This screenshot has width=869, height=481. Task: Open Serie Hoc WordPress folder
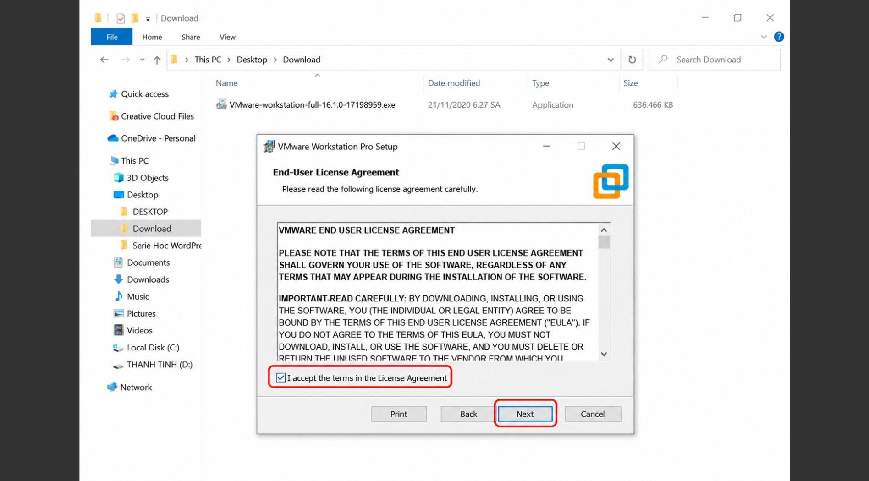(167, 246)
